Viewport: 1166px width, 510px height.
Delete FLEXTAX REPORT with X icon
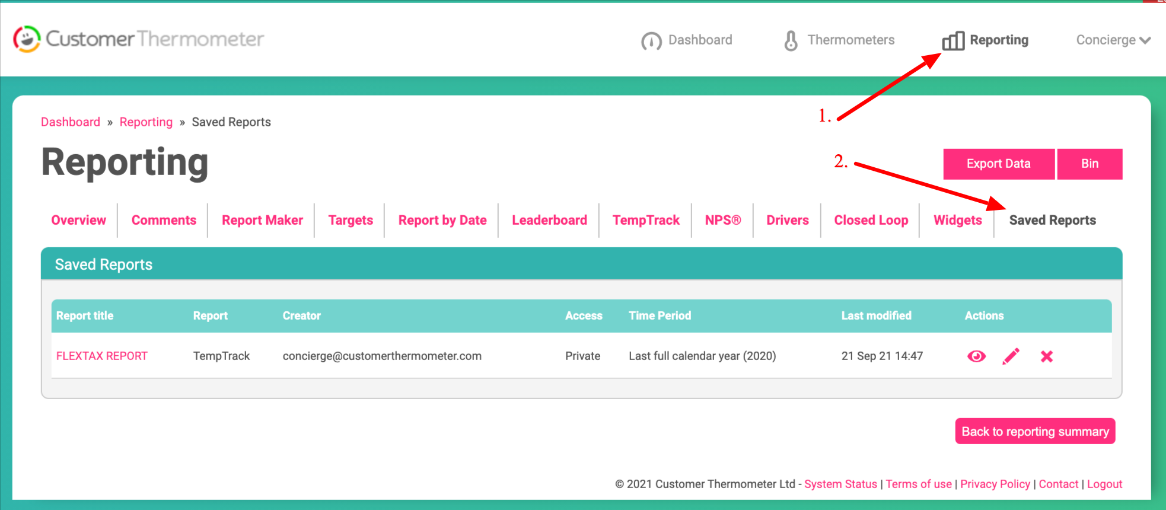(x=1047, y=356)
